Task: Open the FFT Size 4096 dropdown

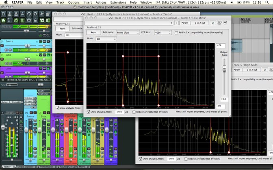Action: 162,33
